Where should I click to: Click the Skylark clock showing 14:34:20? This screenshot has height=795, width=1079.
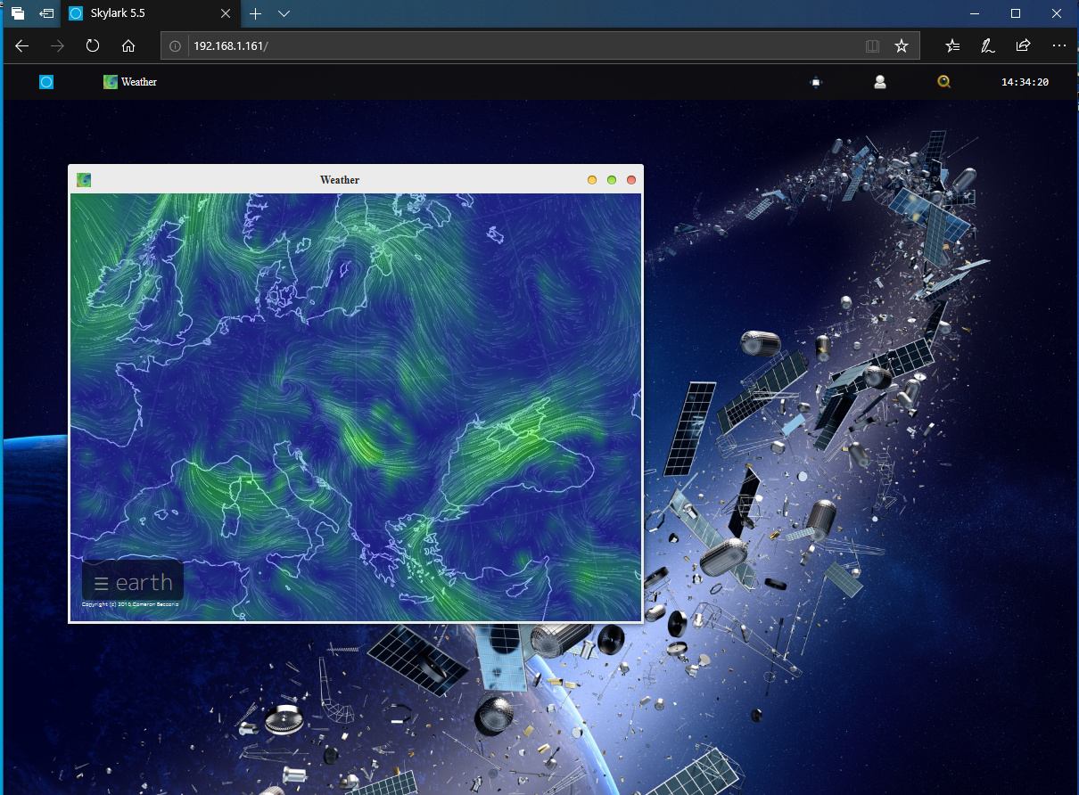[1025, 82]
